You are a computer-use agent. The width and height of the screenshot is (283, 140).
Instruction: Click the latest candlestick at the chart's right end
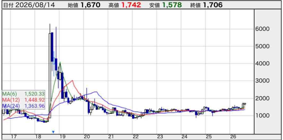(x=245, y=104)
